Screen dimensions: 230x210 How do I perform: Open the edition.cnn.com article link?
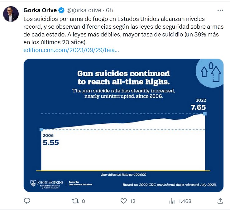(71, 50)
